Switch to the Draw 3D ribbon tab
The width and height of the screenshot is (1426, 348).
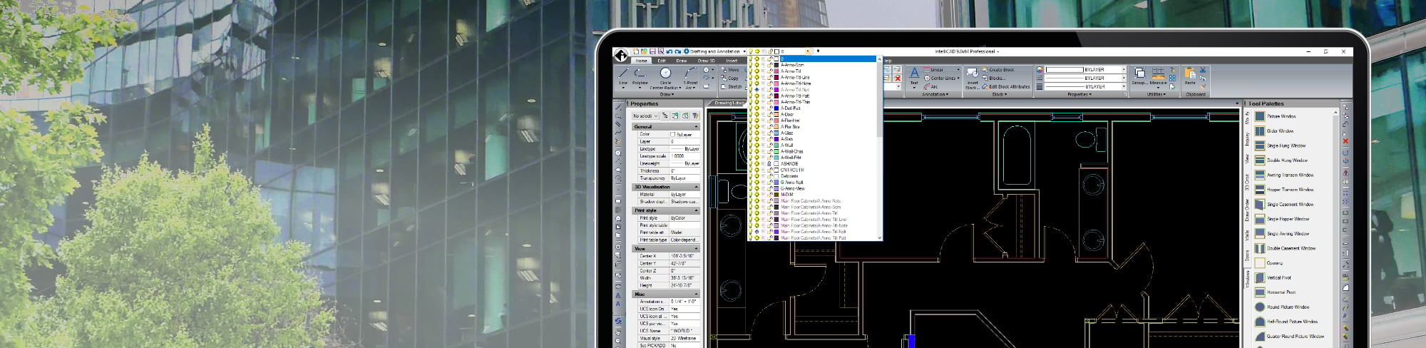pos(706,61)
